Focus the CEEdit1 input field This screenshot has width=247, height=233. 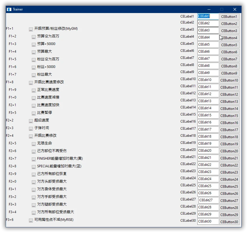208,16
